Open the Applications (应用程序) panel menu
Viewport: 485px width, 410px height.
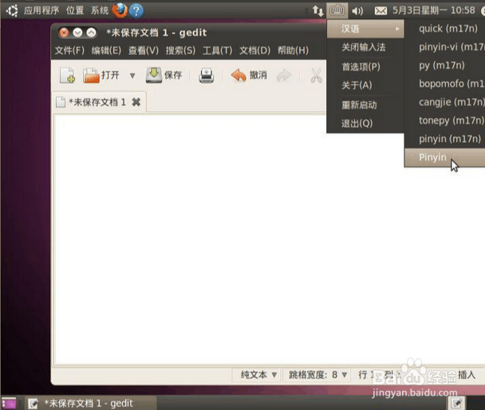[41, 10]
